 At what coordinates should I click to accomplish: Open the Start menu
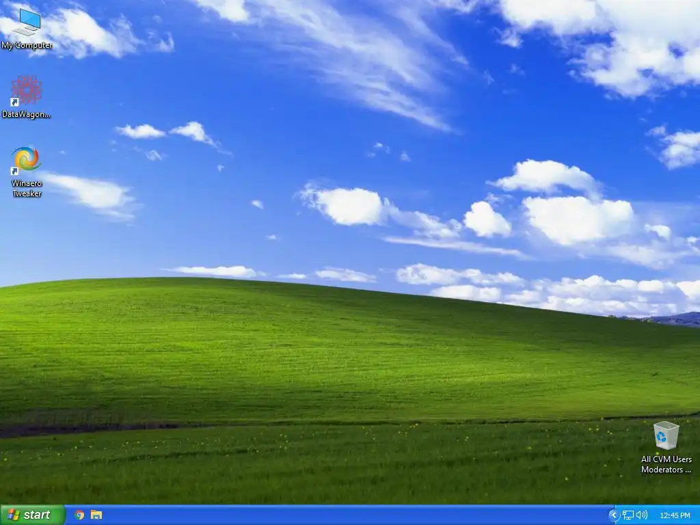(x=33, y=515)
